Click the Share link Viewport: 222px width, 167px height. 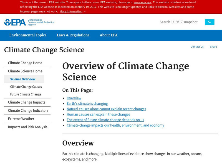pyautogui.click(x=213, y=47)
